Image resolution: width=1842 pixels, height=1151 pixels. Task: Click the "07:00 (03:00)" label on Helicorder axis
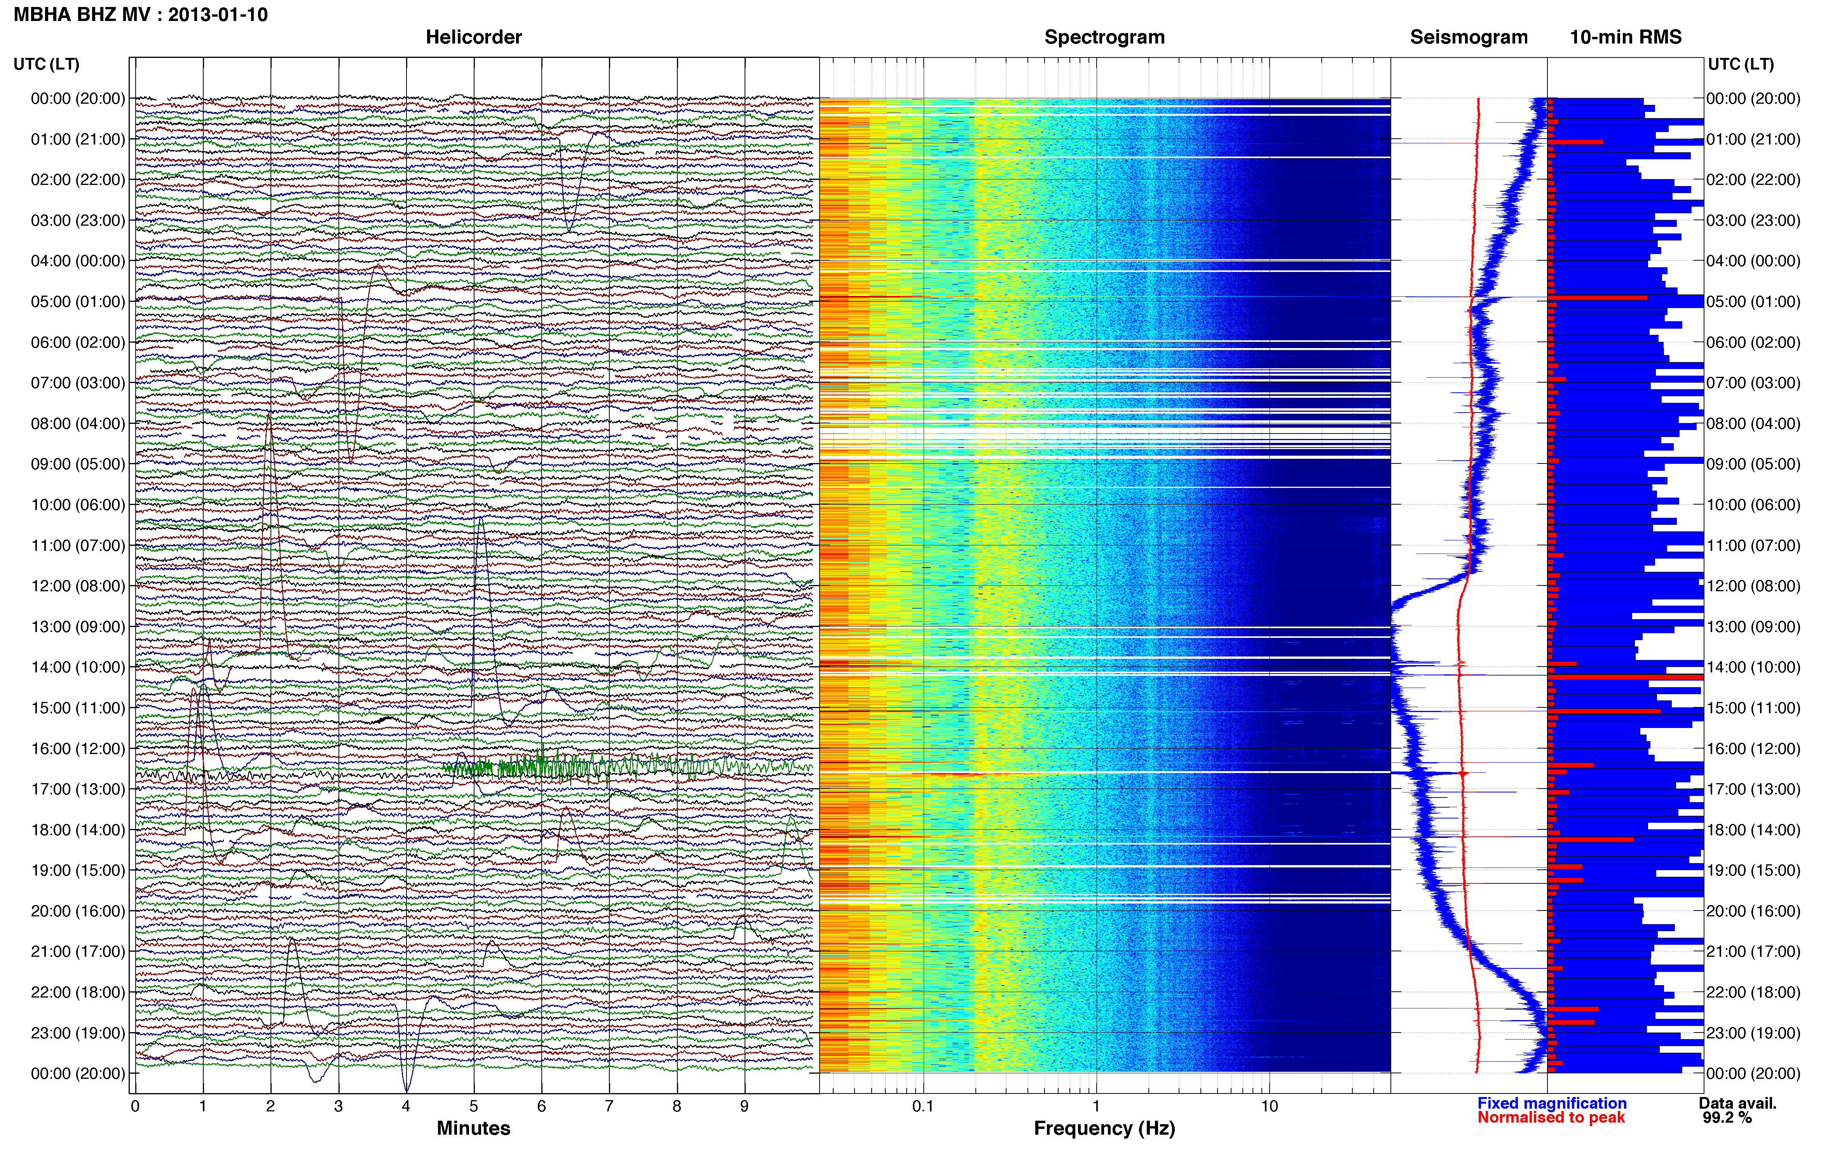click(x=78, y=383)
